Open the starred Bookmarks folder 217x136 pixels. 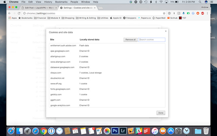click(x=26, y=18)
